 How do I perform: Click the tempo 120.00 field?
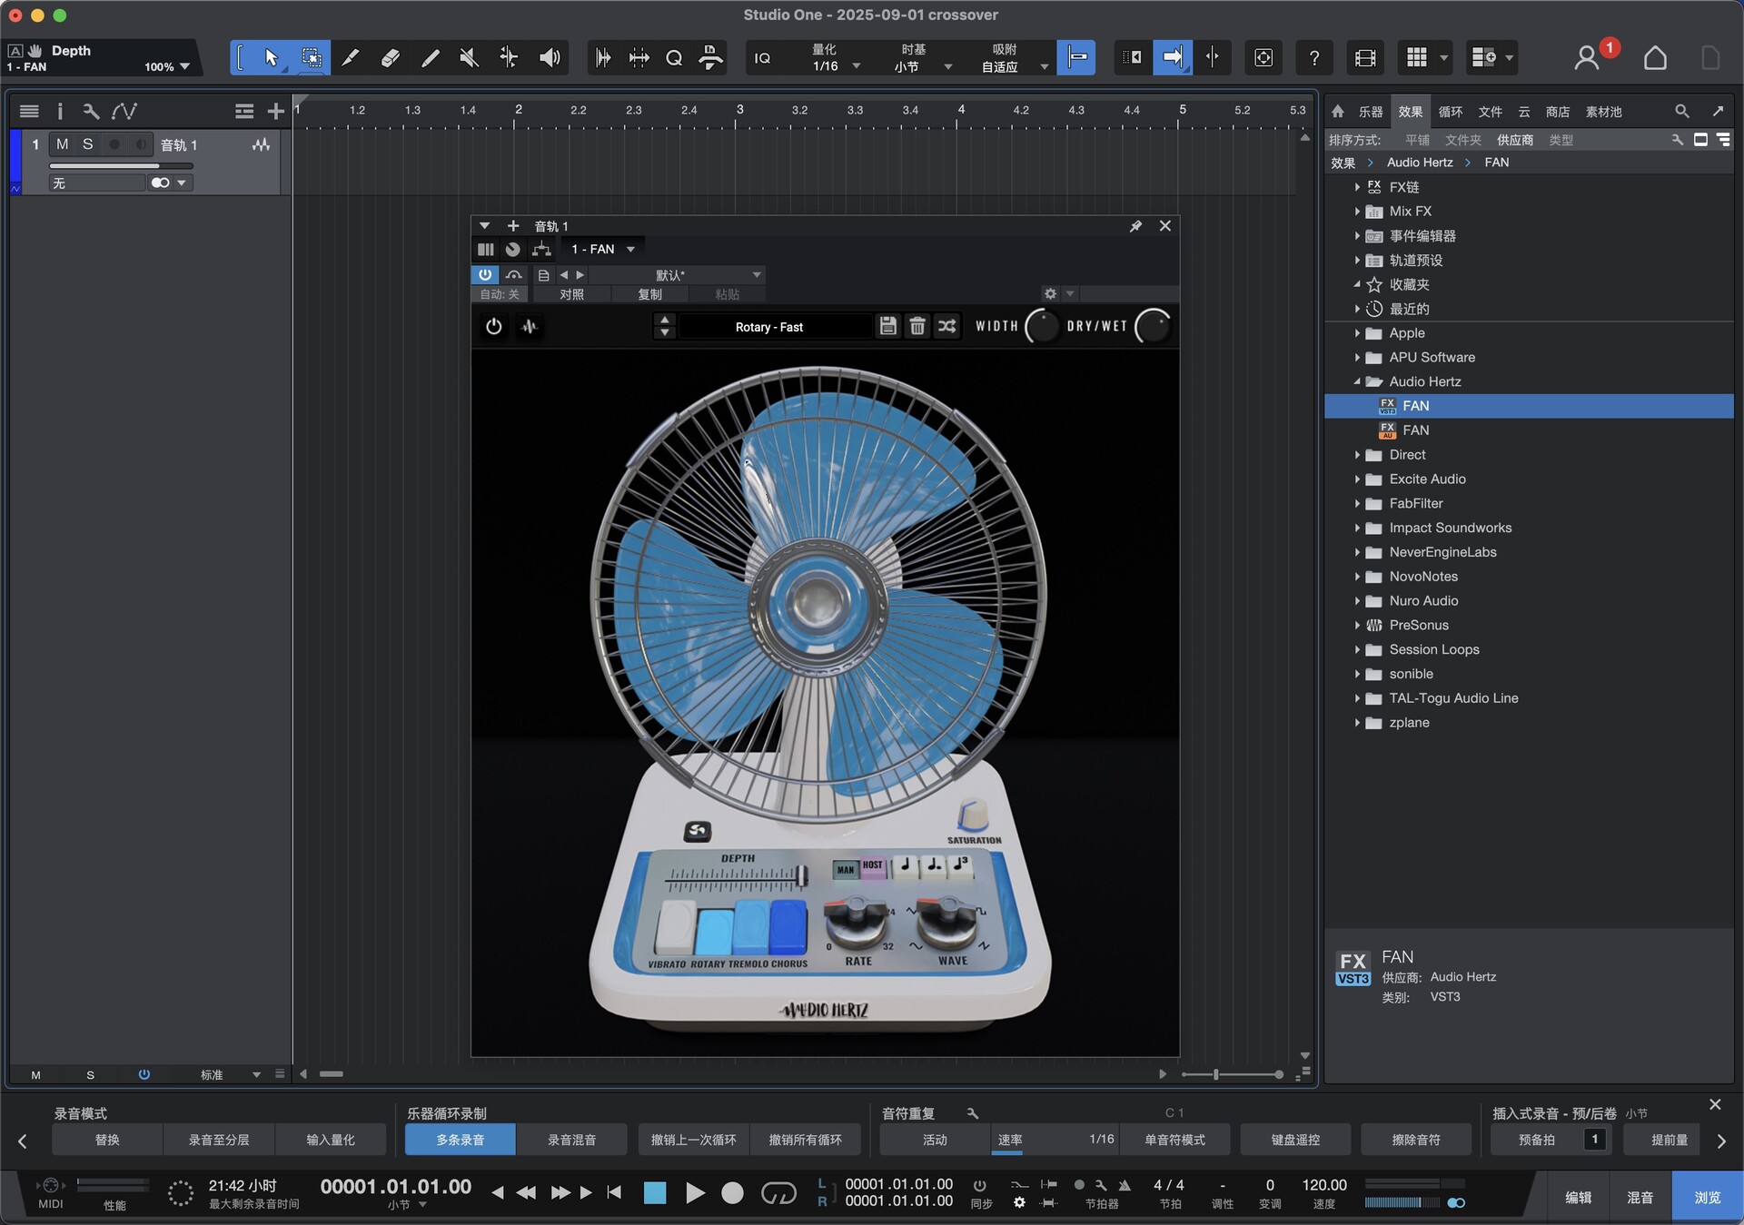[x=1323, y=1184]
